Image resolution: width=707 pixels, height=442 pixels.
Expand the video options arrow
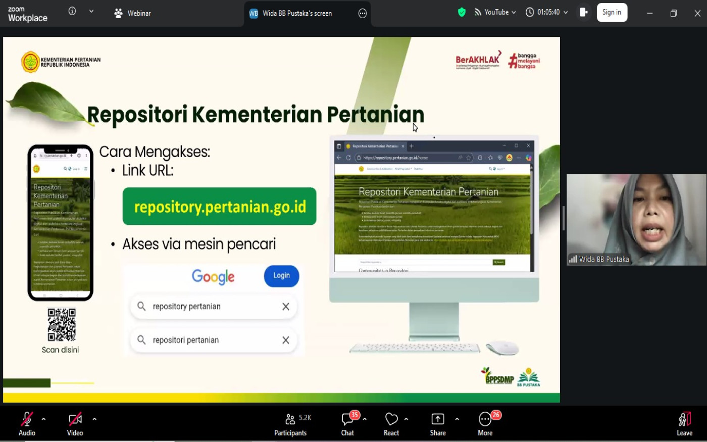tap(94, 419)
